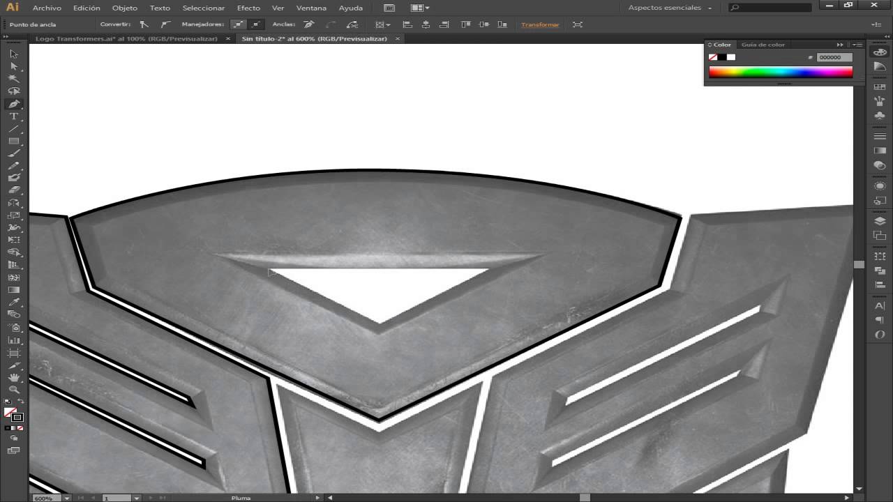Screen dimensions: 893x502
Task: Pick a color from the spectrum bar
Action: tap(781, 72)
